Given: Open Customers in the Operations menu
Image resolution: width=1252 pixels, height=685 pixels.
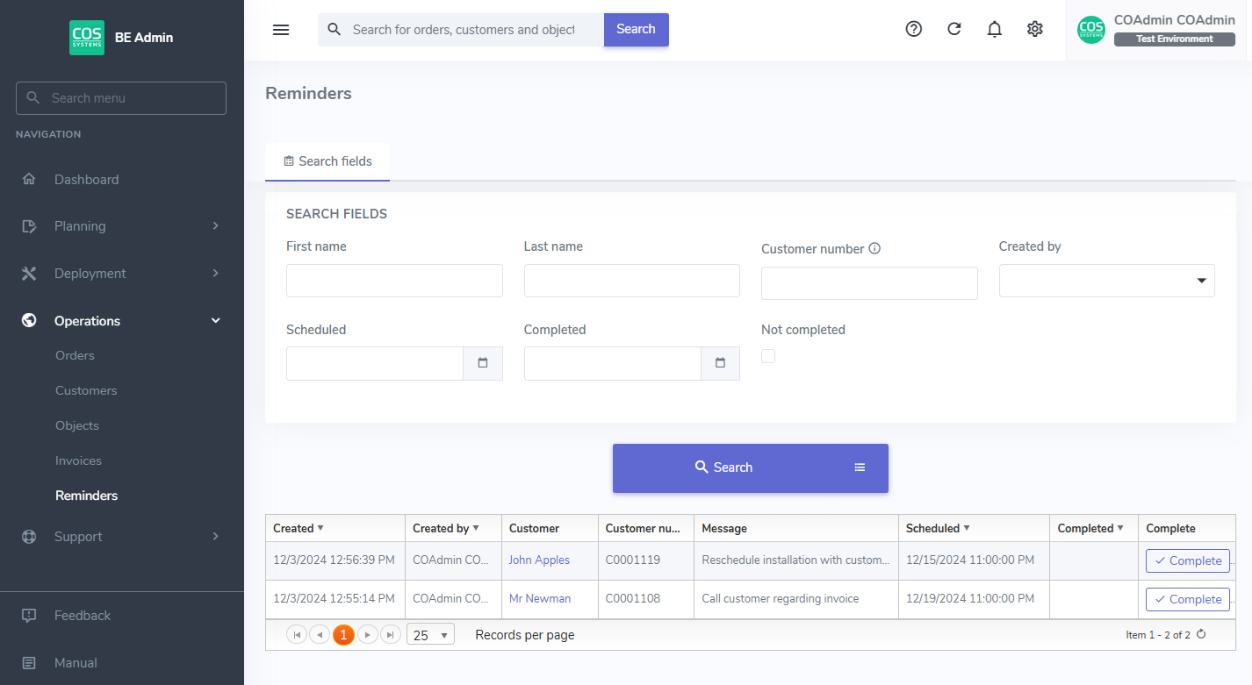Looking at the screenshot, I should coord(86,390).
